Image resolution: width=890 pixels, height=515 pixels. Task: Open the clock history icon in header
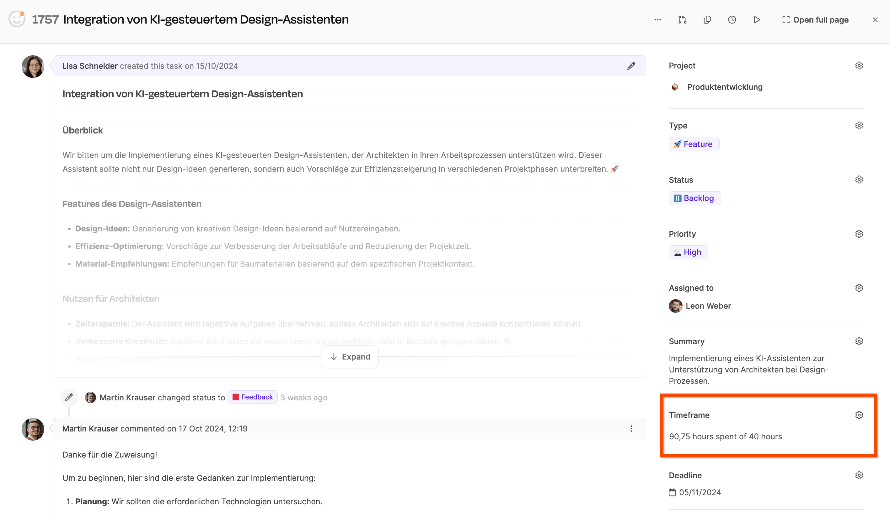732,20
